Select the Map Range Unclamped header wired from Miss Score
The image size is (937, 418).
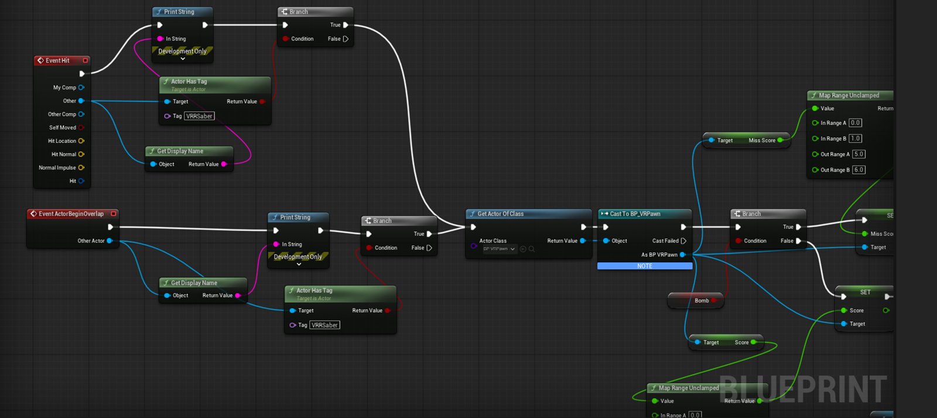click(x=850, y=95)
